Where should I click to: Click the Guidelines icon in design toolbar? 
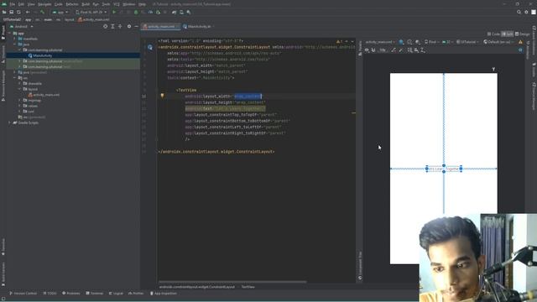(x=423, y=50)
